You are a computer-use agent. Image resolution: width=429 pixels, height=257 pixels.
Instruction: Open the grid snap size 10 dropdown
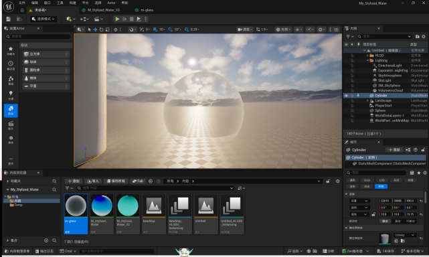[162, 29]
